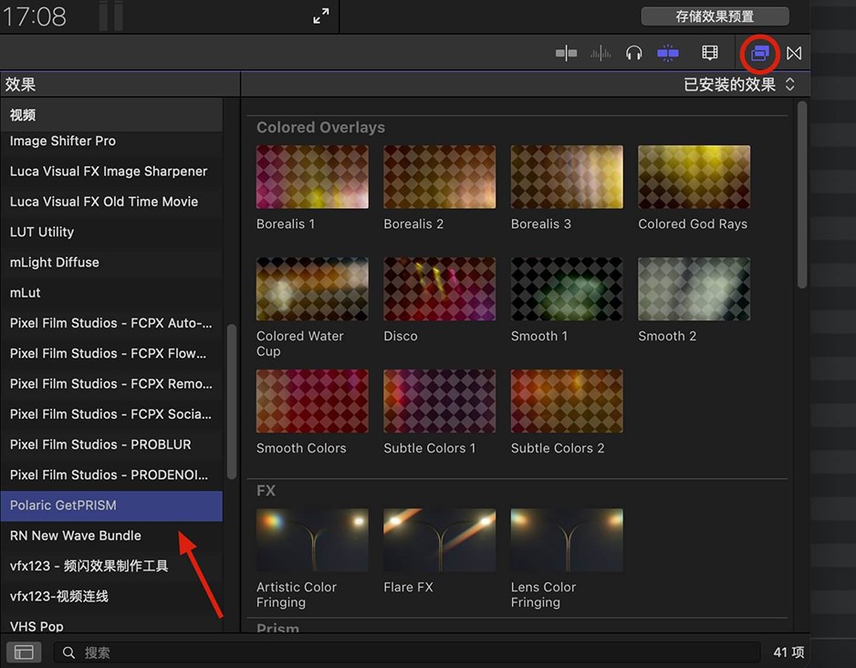
Task: Click the clip appearance filmstrip icon
Action: (x=709, y=53)
